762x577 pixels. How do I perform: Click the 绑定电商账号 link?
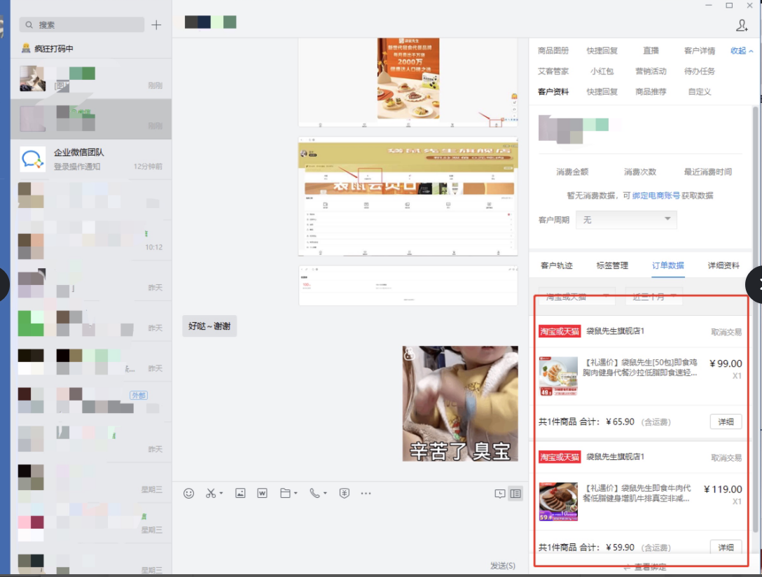(656, 195)
